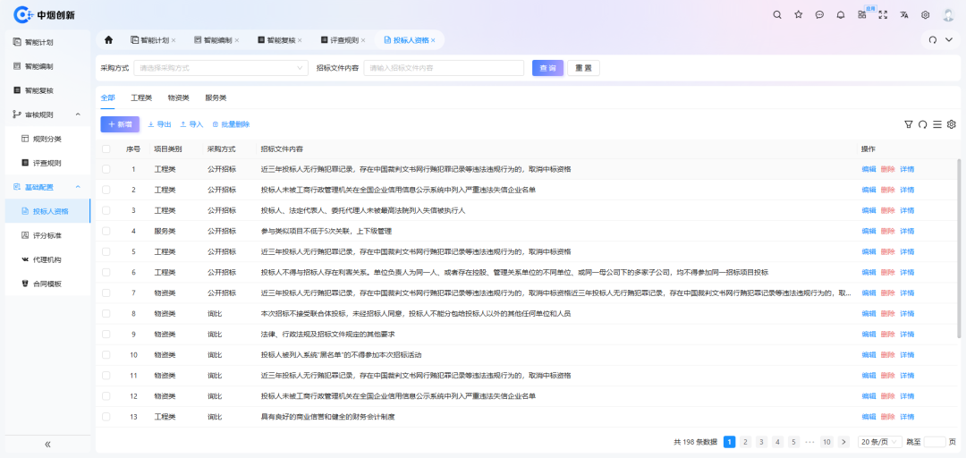Close the 智能复核 tab
The image size is (966, 458).
pyautogui.click(x=300, y=40)
